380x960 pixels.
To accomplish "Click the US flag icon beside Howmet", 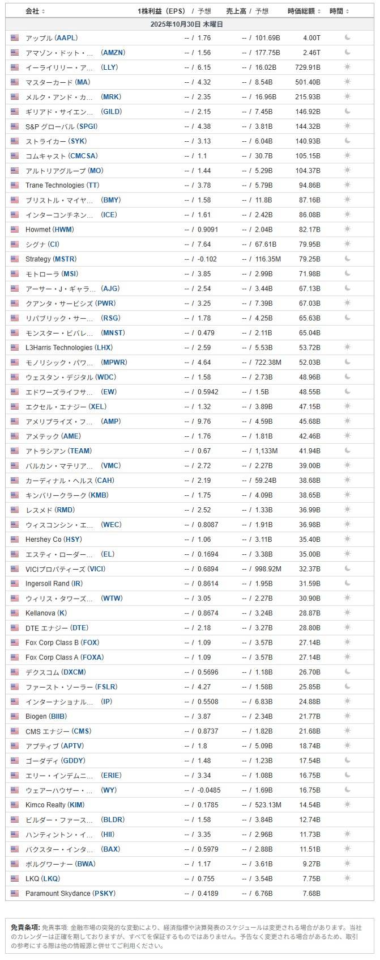I will pyautogui.click(x=15, y=230).
